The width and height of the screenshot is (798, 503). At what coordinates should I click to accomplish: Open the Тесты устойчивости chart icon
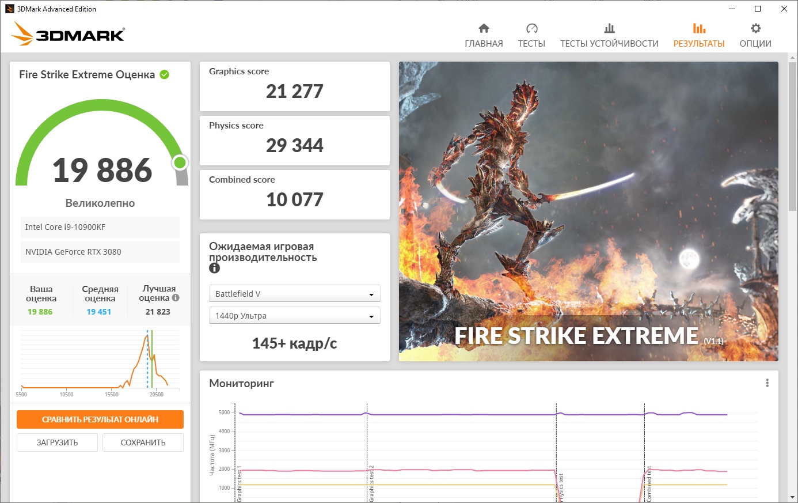click(x=609, y=28)
